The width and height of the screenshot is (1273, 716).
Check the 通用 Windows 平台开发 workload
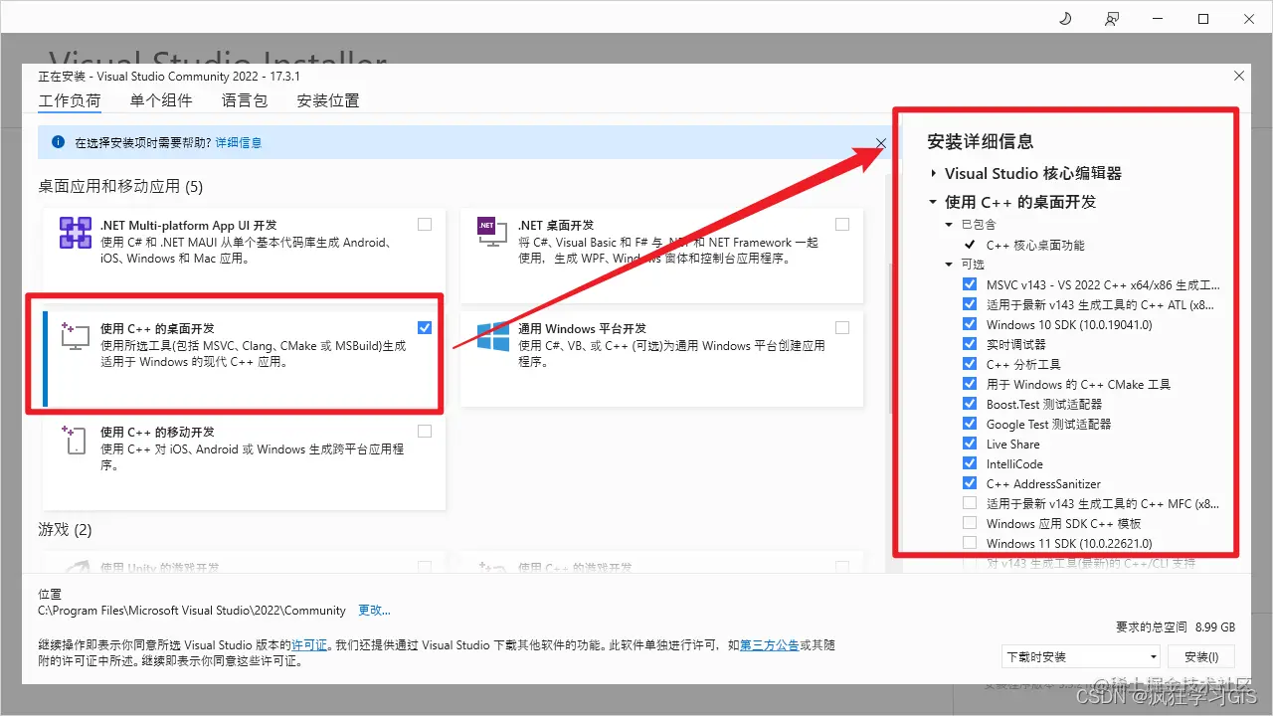pos(842,328)
